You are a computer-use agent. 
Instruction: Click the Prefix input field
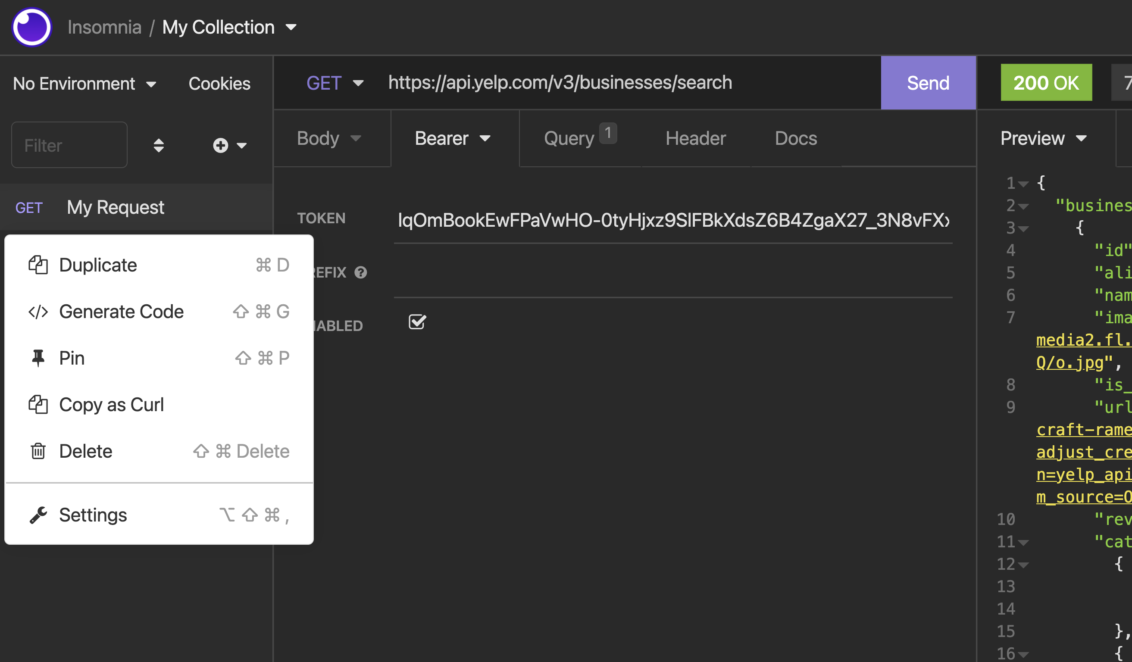[673, 274]
